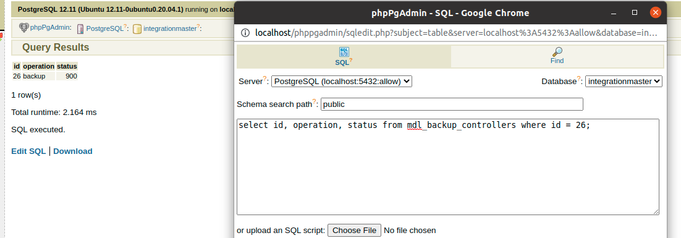This screenshot has height=238, width=681.
Task: Click the popup address bar URL
Action: (456, 33)
